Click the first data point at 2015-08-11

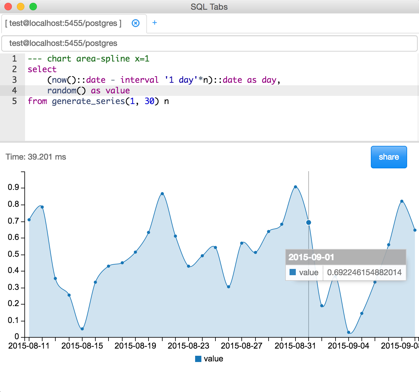pyautogui.click(x=29, y=220)
